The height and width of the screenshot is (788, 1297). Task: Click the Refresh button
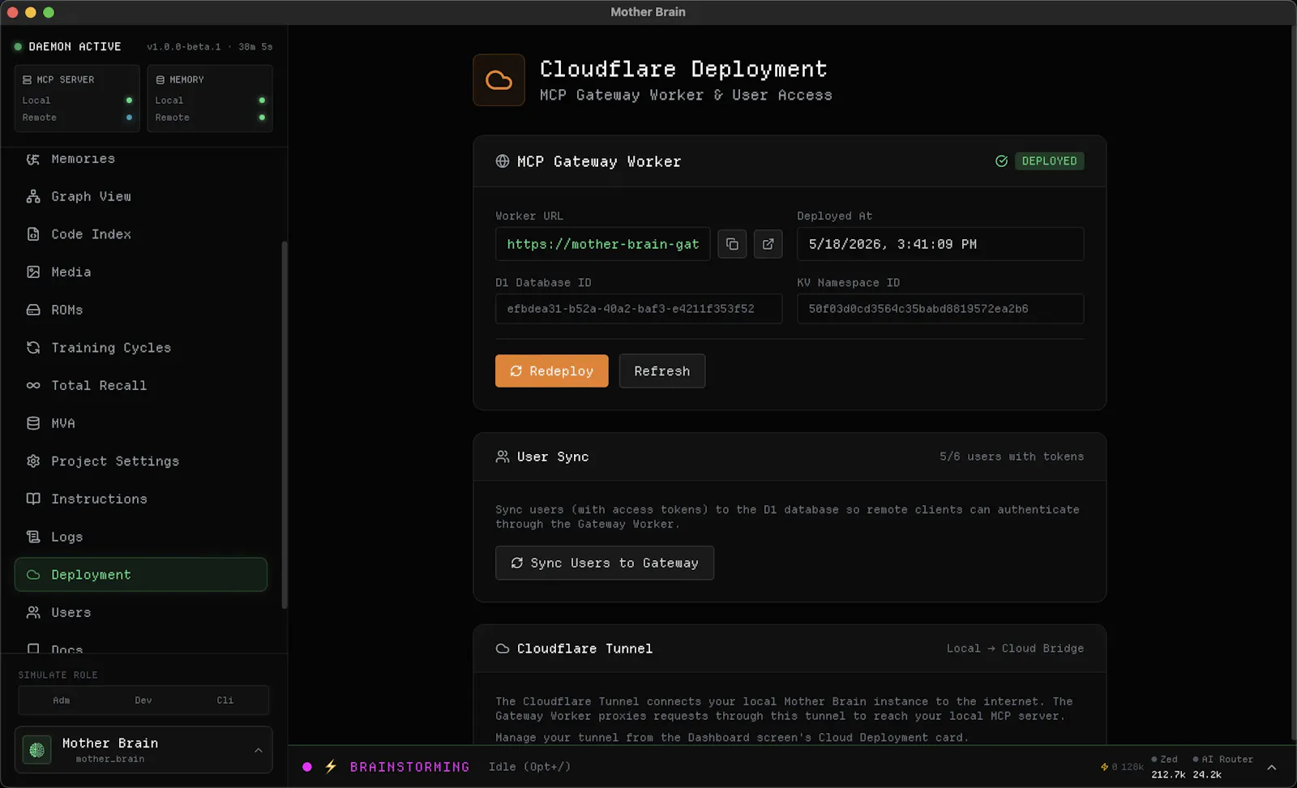(x=662, y=371)
